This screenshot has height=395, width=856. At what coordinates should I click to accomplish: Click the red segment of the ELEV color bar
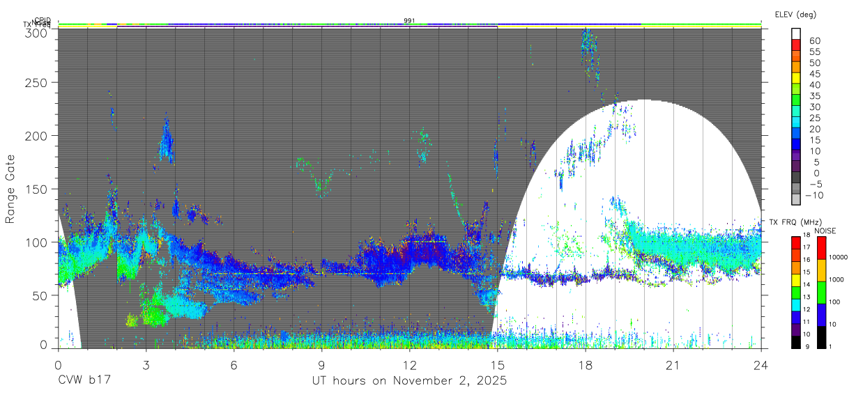(x=796, y=46)
